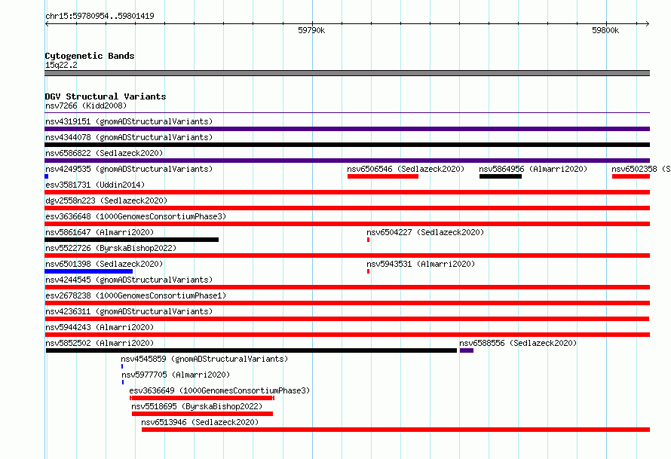Image resolution: width=671 pixels, height=459 pixels.
Task: Click the red nsv6513946 variant bar
Action: [396, 430]
